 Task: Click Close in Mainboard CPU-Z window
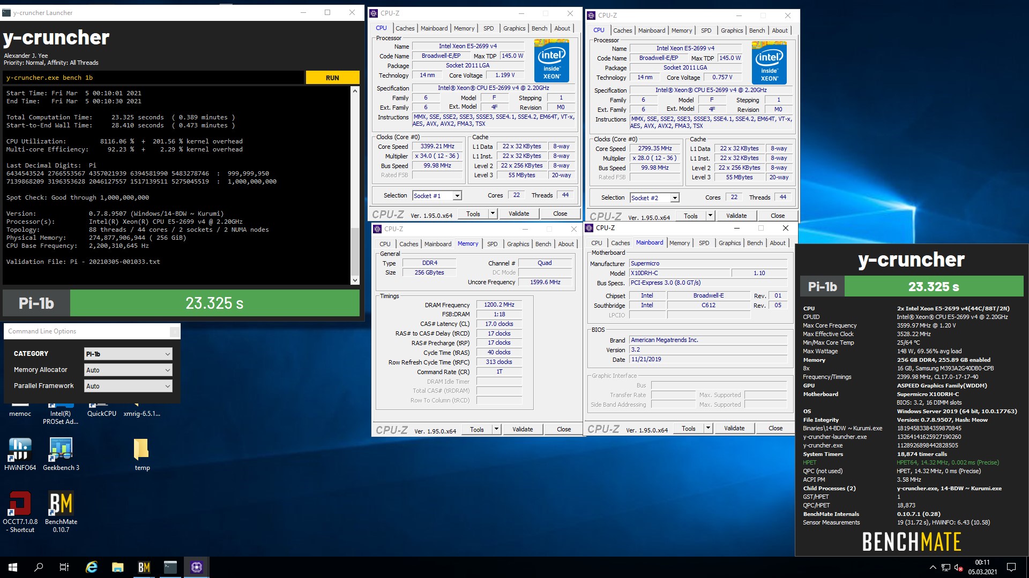point(776,428)
